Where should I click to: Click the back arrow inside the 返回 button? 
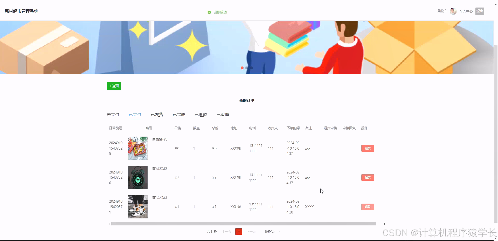click(111, 86)
